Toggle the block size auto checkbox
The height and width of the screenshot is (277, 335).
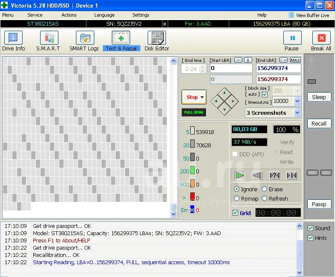[265, 94]
